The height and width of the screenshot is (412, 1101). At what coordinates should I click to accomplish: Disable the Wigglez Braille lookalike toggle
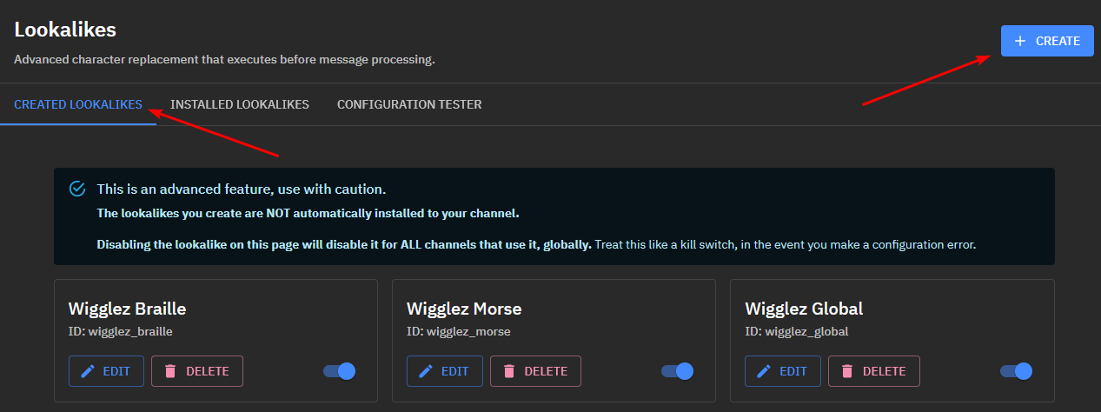(x=340, y=371)
